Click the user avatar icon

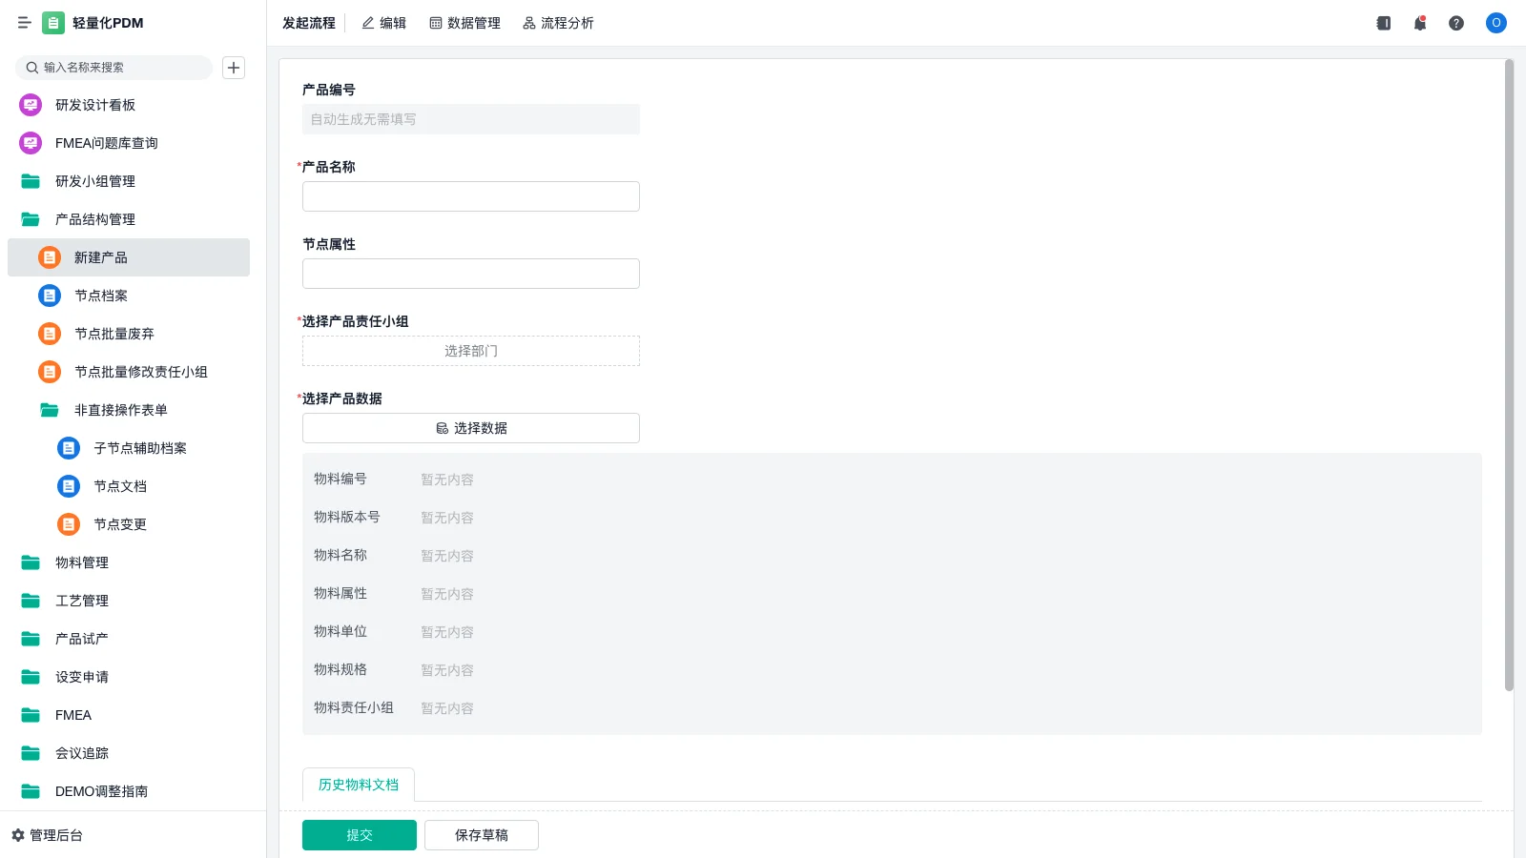point(1495,23)
